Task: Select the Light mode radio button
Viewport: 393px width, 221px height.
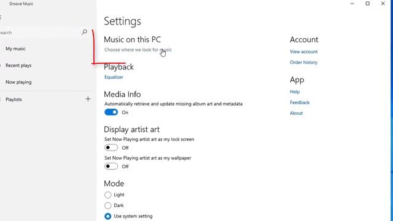Action: pyautogui.click(x=108, y=195)
